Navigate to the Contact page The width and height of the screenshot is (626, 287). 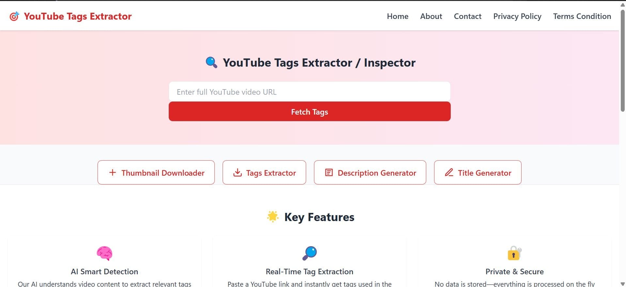(467, 16)
